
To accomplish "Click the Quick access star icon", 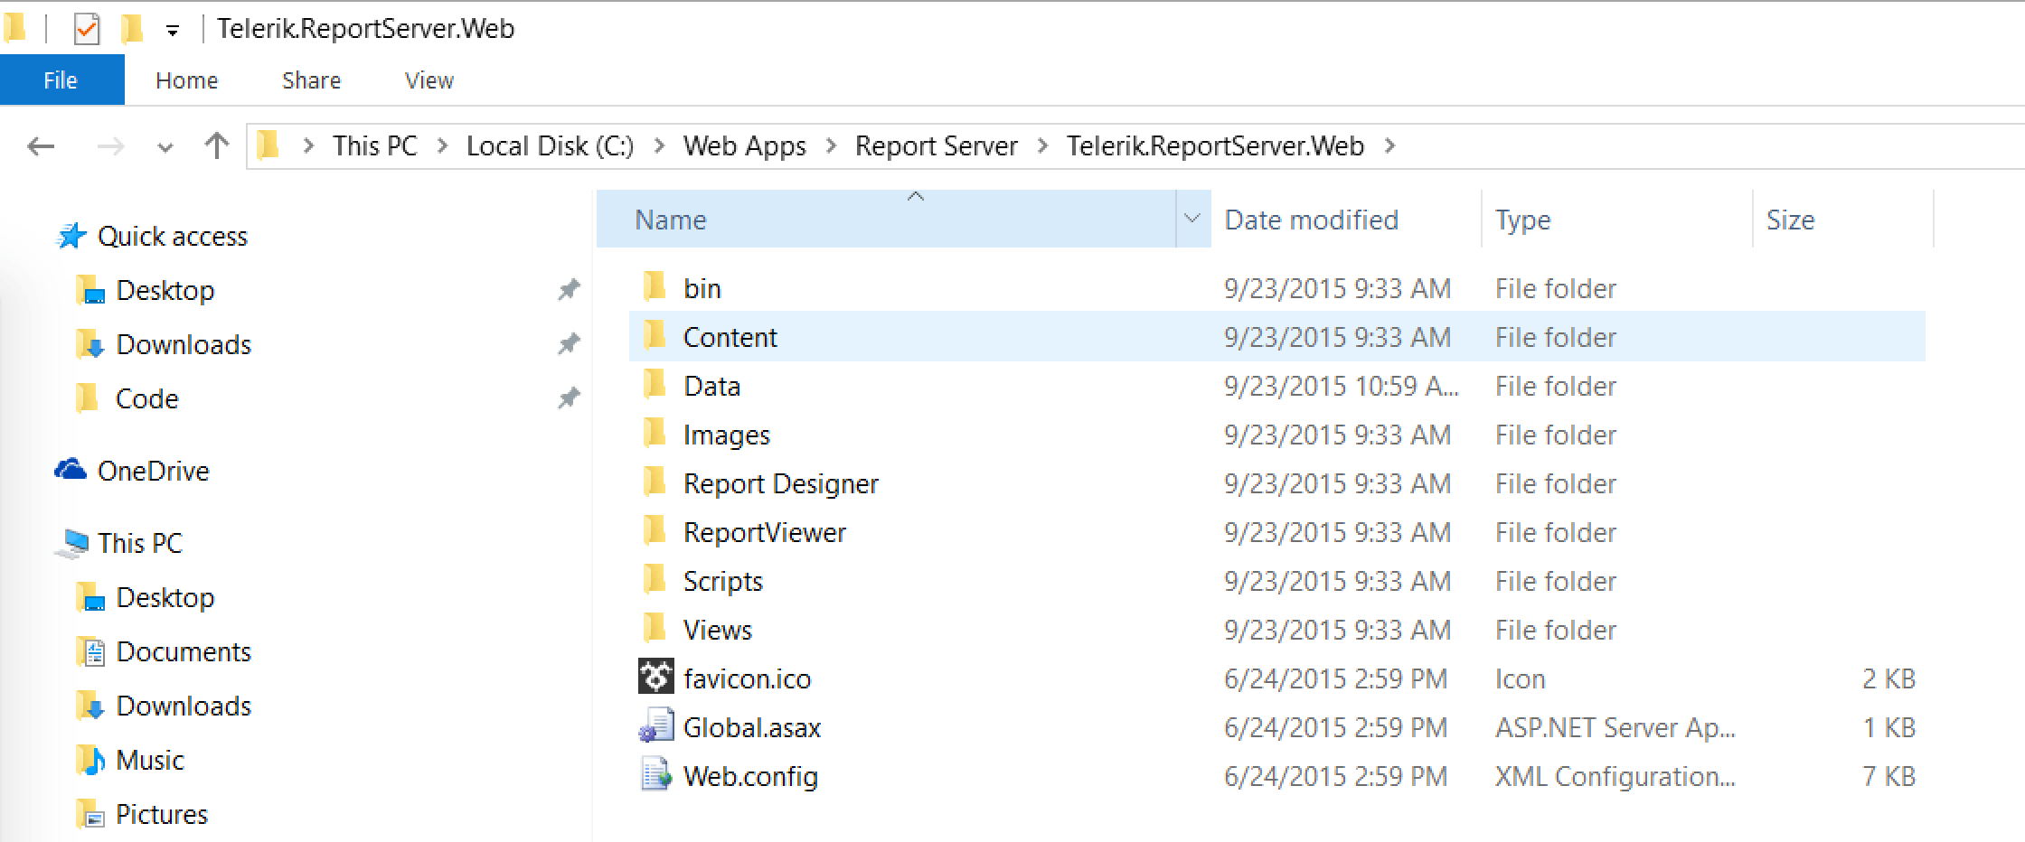I will pos(71,236).
